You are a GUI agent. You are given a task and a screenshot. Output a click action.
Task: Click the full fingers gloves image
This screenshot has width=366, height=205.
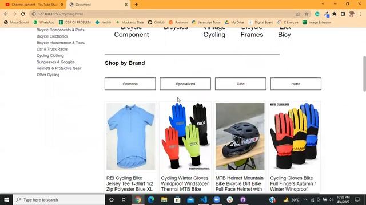click(295, 136)
